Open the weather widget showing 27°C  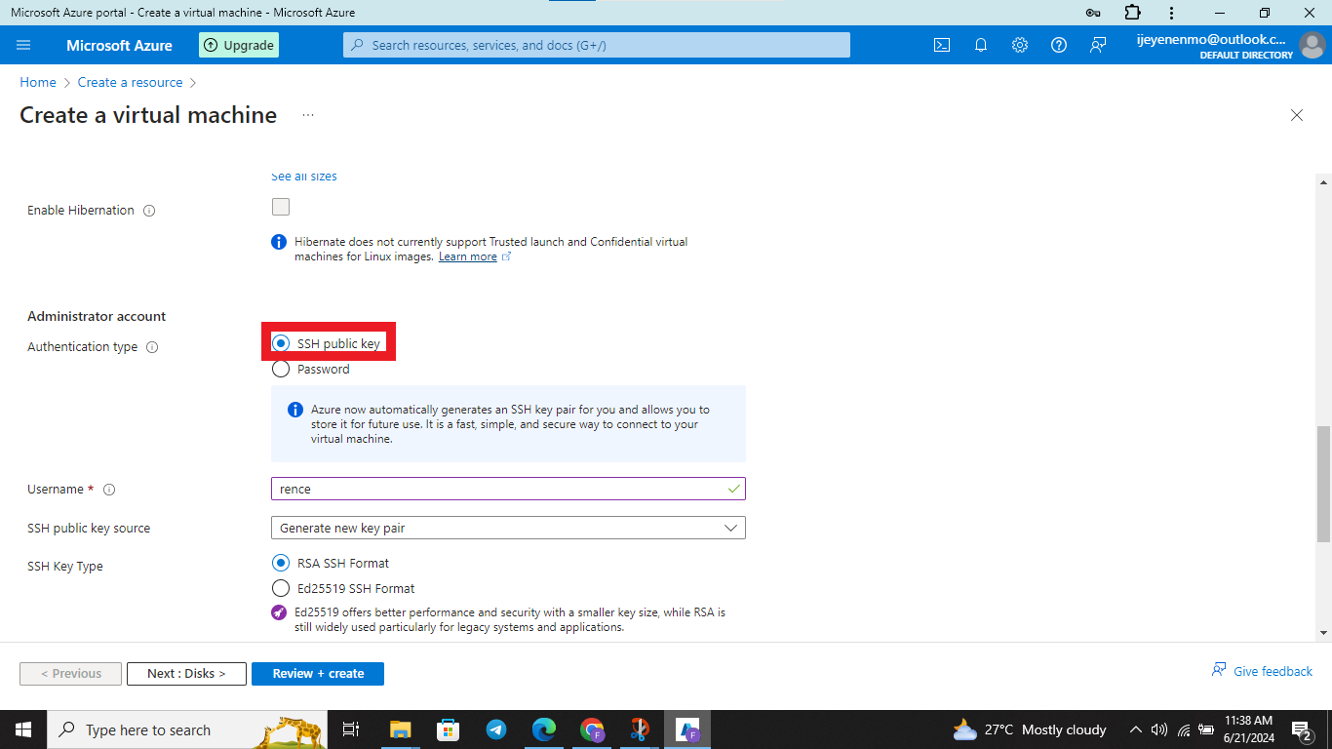point(1030,729)
